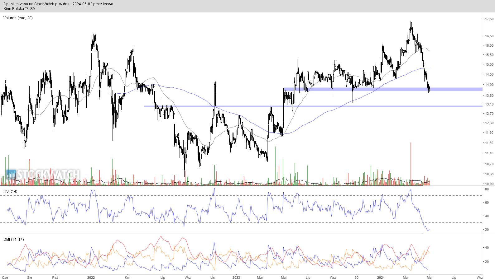Viewport: 495px width, 280px height.
Task: Click the 13,10 price axis label
Action: click(489, 104)
